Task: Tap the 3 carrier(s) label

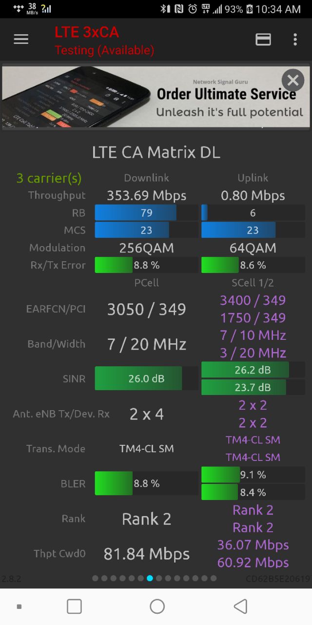Action: tap(49, 178)
